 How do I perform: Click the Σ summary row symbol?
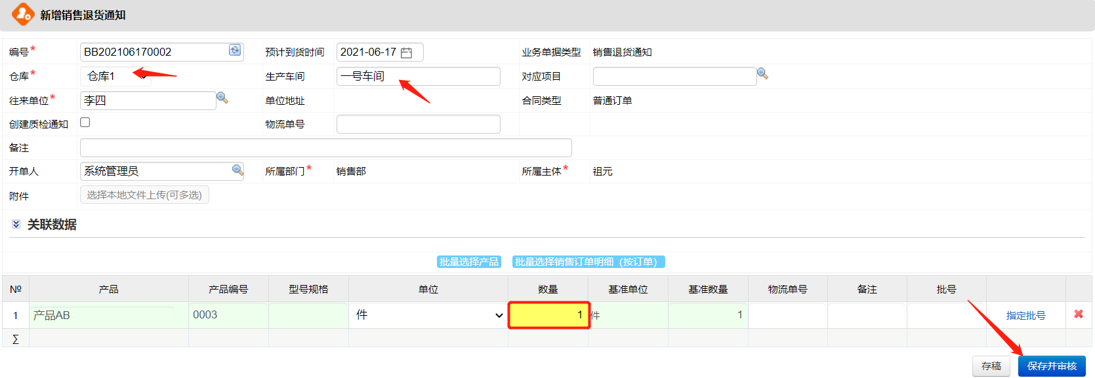(x=16, y=339)
